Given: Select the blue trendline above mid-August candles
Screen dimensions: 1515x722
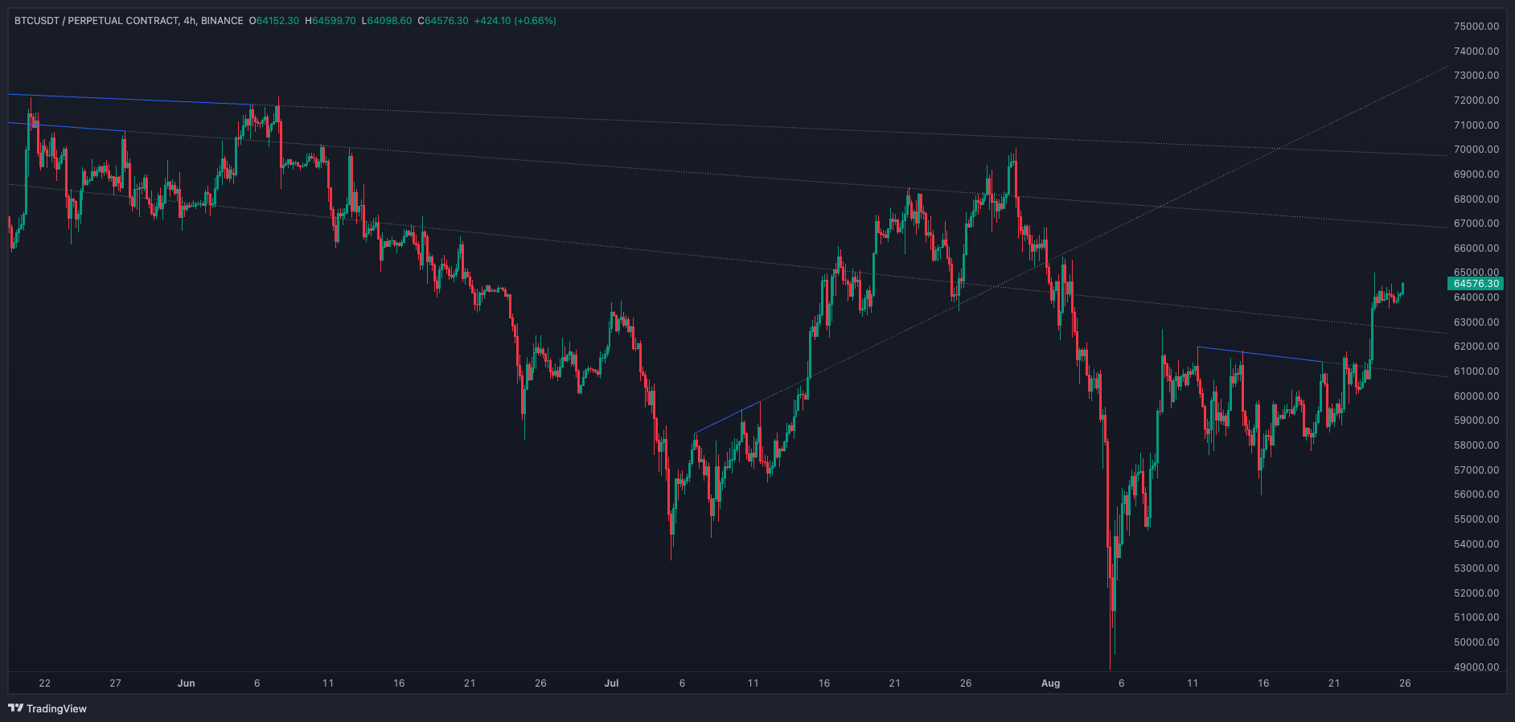Looking at the screenshot, I should tap(1260, 355).
